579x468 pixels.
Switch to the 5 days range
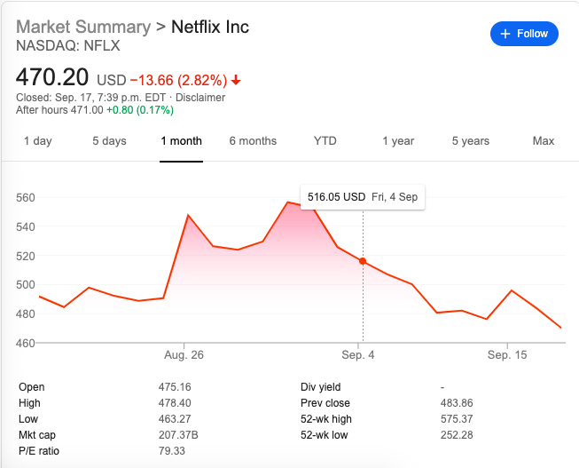pos(109,141)
